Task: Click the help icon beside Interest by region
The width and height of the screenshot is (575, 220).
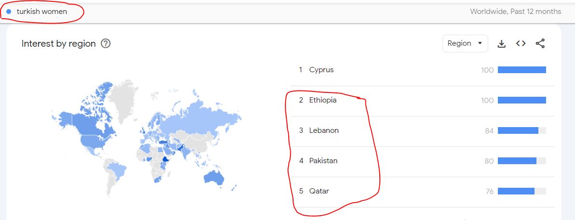Action: (106, 44)
